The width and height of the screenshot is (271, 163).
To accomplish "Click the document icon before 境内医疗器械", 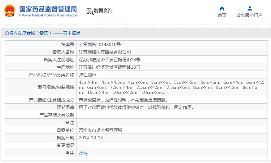I will click(7, 33).
